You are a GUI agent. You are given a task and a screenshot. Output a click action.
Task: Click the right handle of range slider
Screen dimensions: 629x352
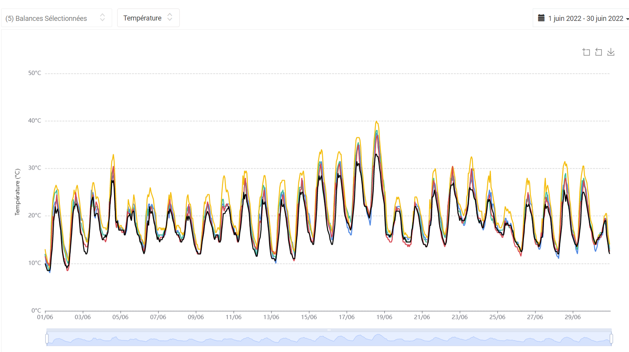point(611,339)
